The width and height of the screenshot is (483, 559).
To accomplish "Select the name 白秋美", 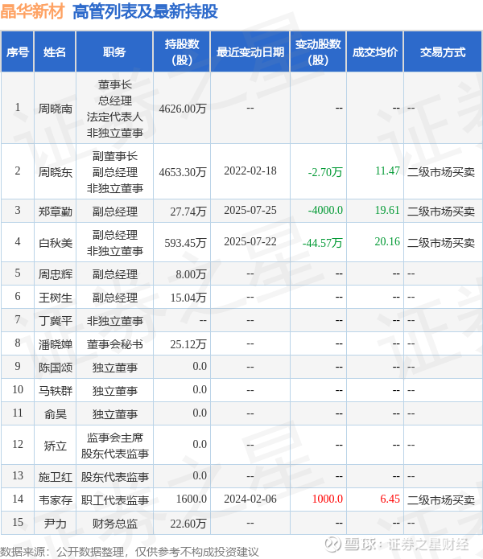I will point(56,243).
